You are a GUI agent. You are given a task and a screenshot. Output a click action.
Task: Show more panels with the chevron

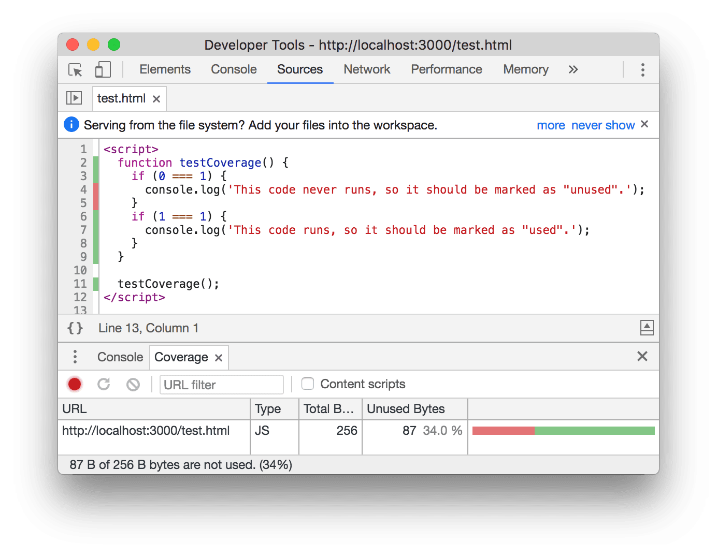point(573,69)
